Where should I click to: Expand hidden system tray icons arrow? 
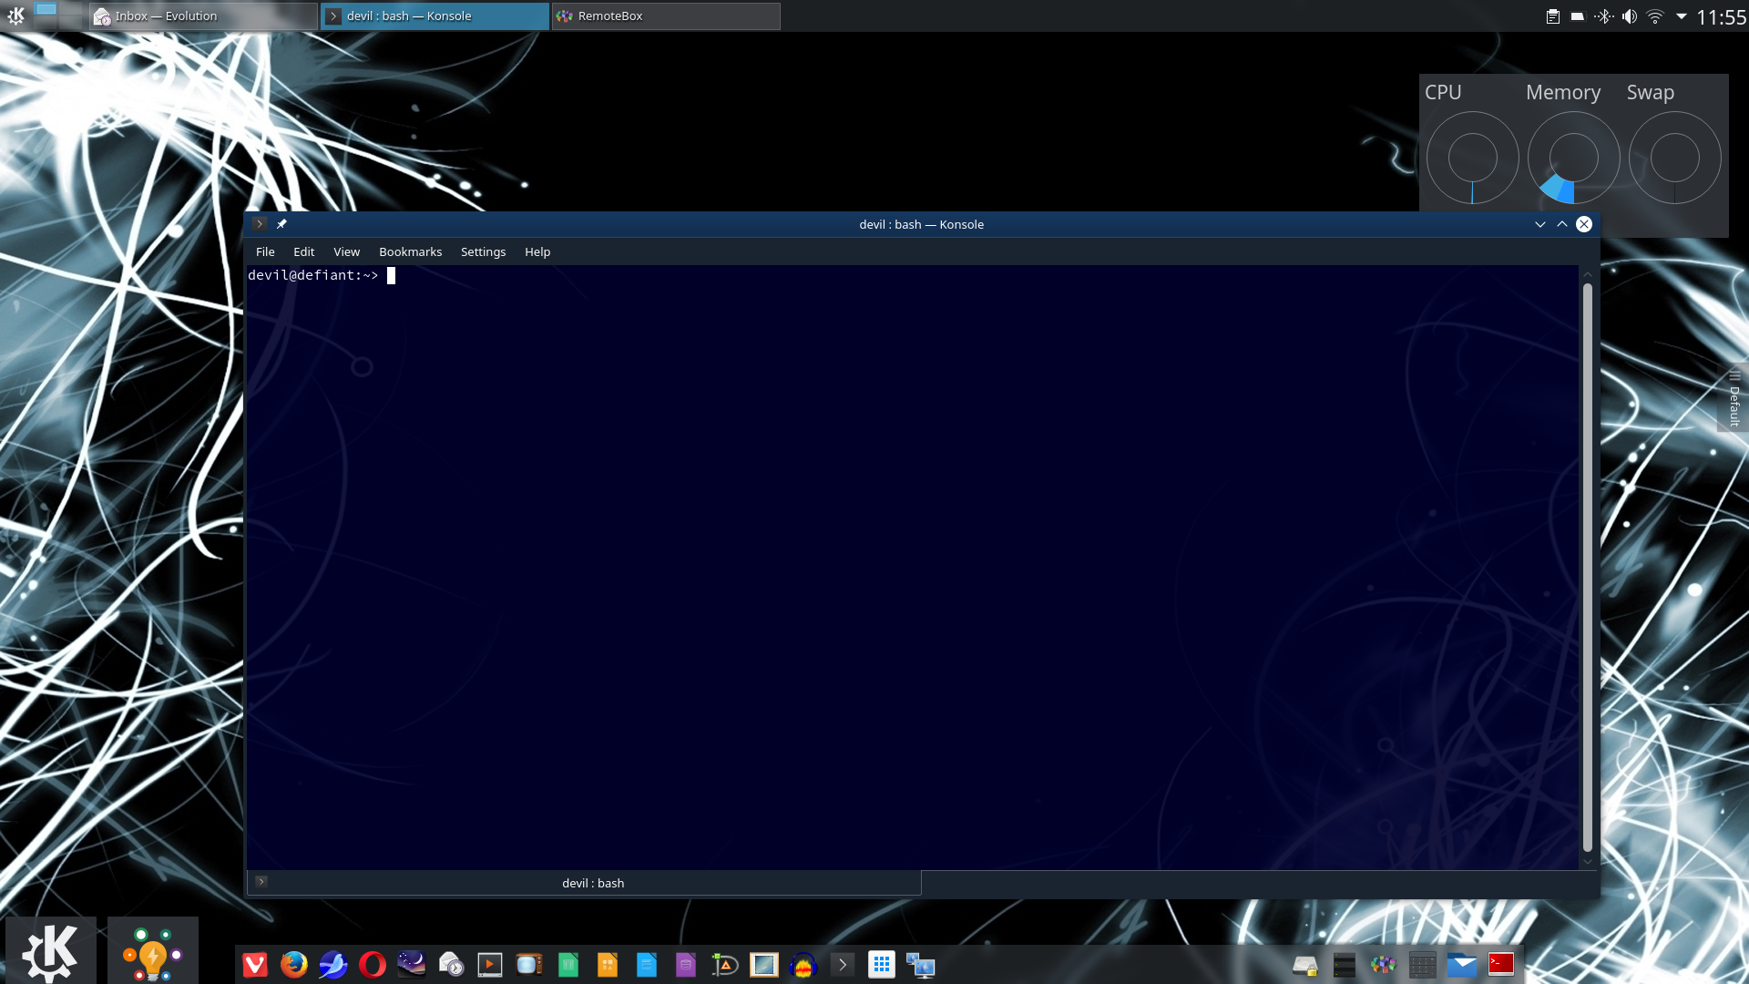(1681, 16)
